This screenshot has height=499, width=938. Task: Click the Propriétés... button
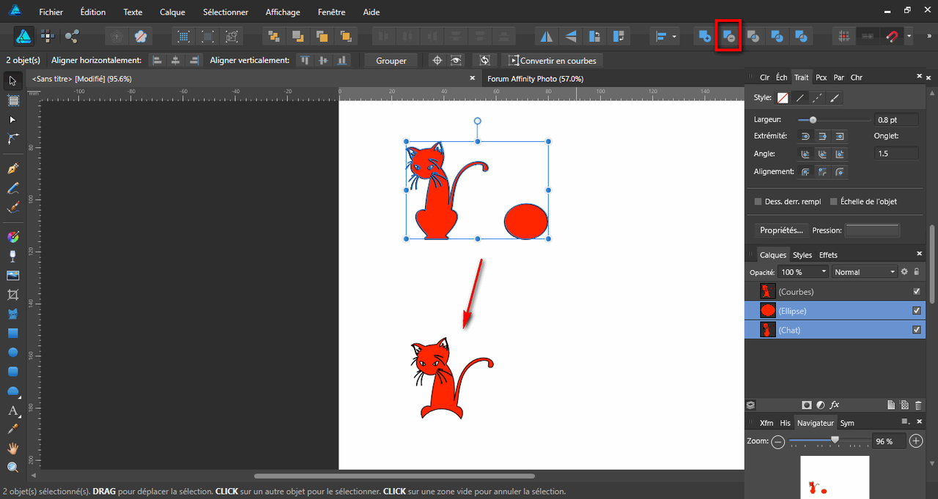point(782,230)
